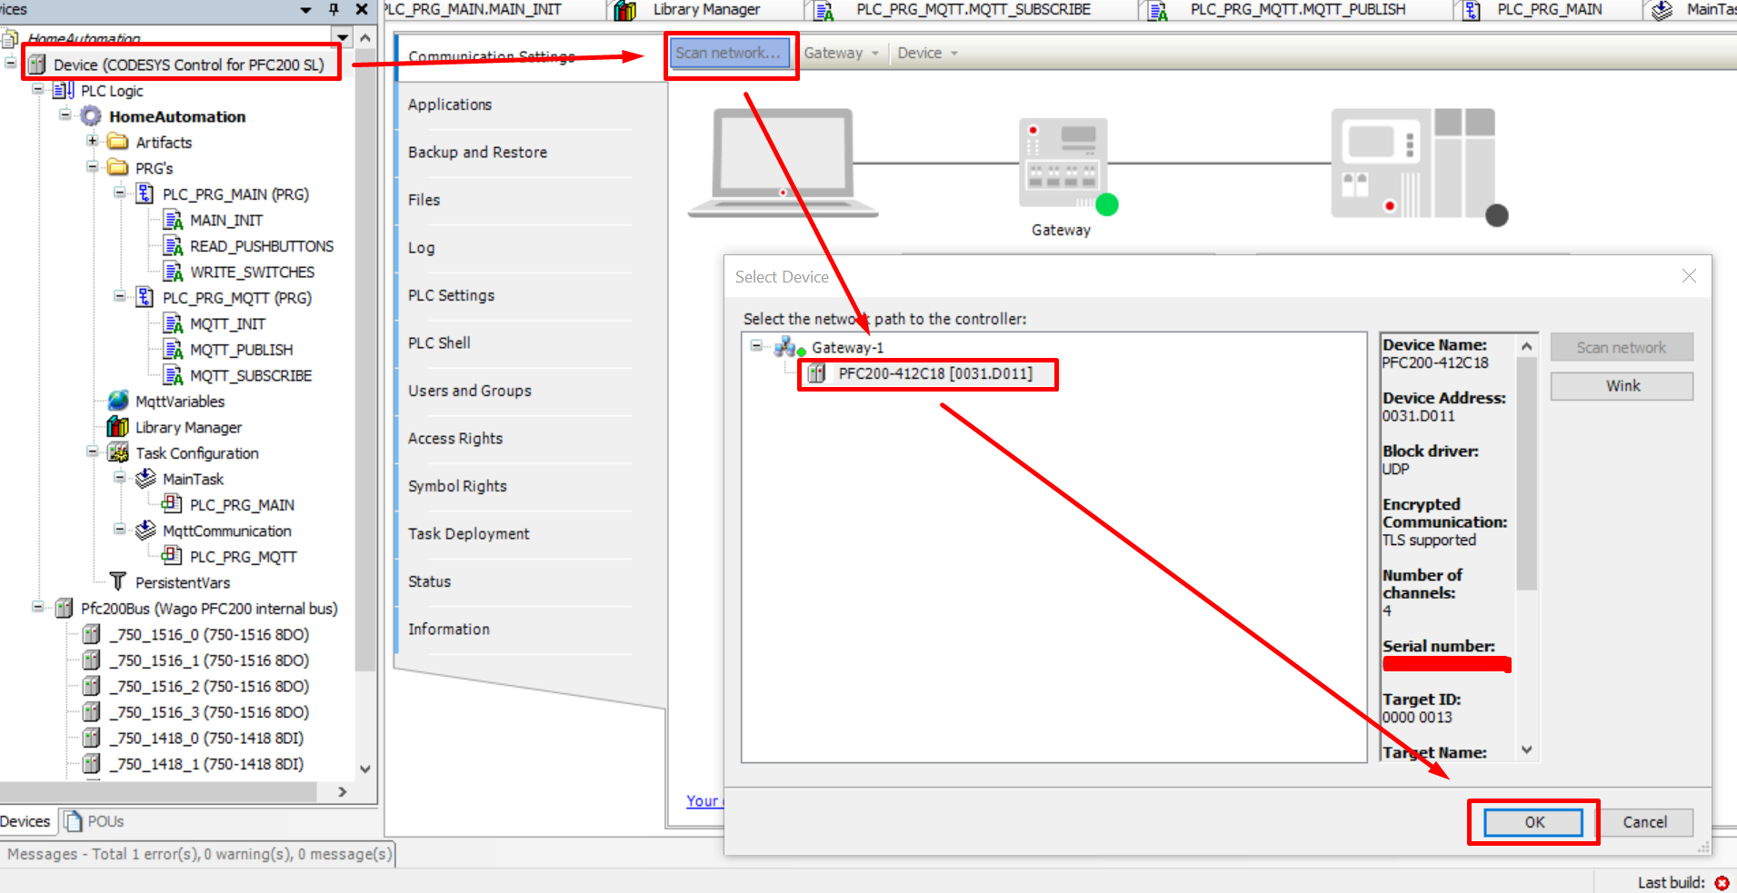Switch to the POUs panel tab
This screenshot has width=1737, height=893.
point(95,821)
